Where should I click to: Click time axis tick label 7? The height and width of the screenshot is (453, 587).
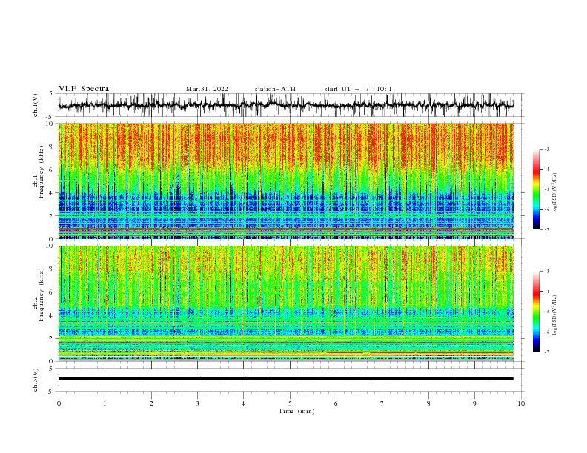pos(382,403)
